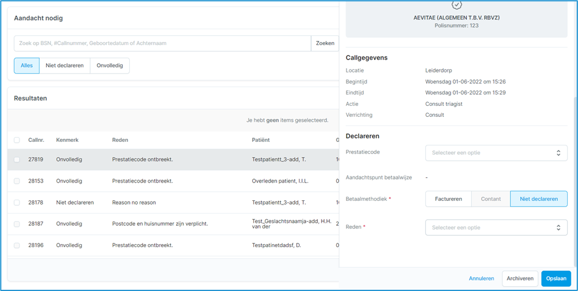Viewport: 578px width, 291px height.
Task: Choose Contant as payment method
Action: [x=490, y=199]
